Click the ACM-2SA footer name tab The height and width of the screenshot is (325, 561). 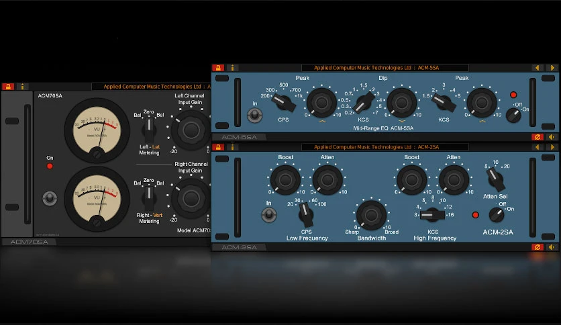point(239,247)
